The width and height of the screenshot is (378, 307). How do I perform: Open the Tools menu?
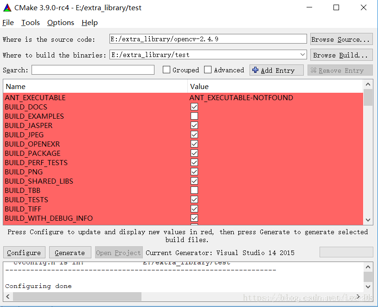pos(30,23)
